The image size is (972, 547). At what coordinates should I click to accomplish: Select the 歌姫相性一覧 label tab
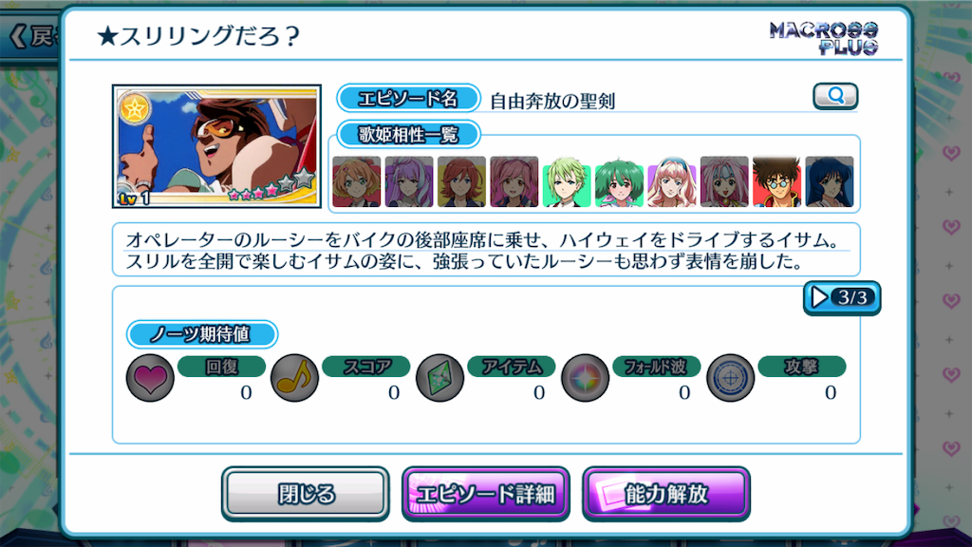[408, 135]
